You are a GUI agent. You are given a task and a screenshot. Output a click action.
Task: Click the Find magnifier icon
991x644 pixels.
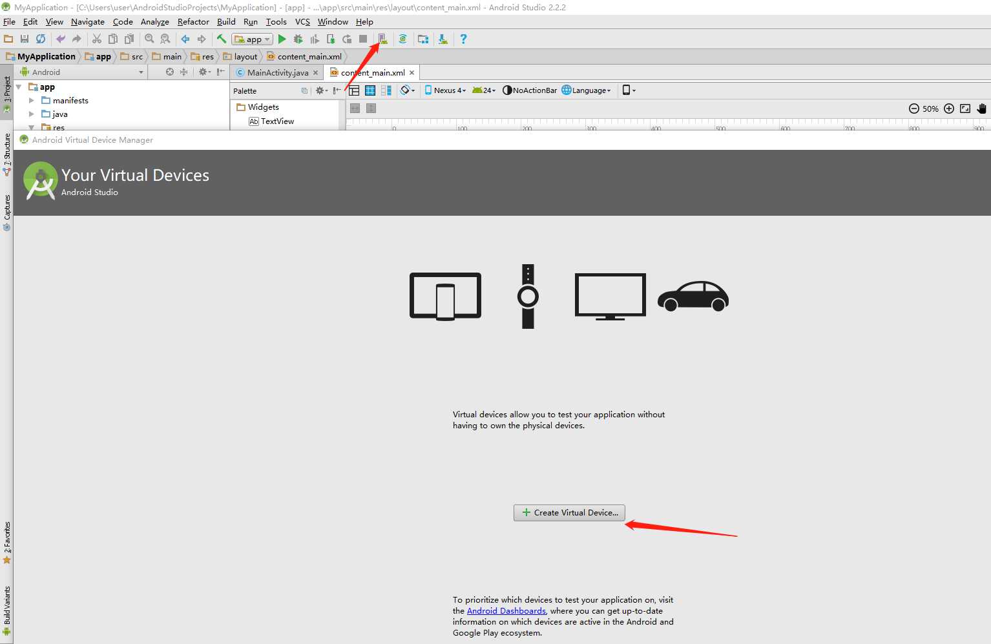(x=149, y=39)
